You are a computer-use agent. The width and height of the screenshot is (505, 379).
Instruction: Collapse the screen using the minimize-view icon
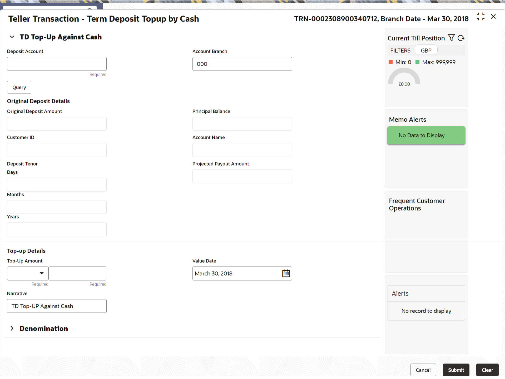[x=481, y=17]
